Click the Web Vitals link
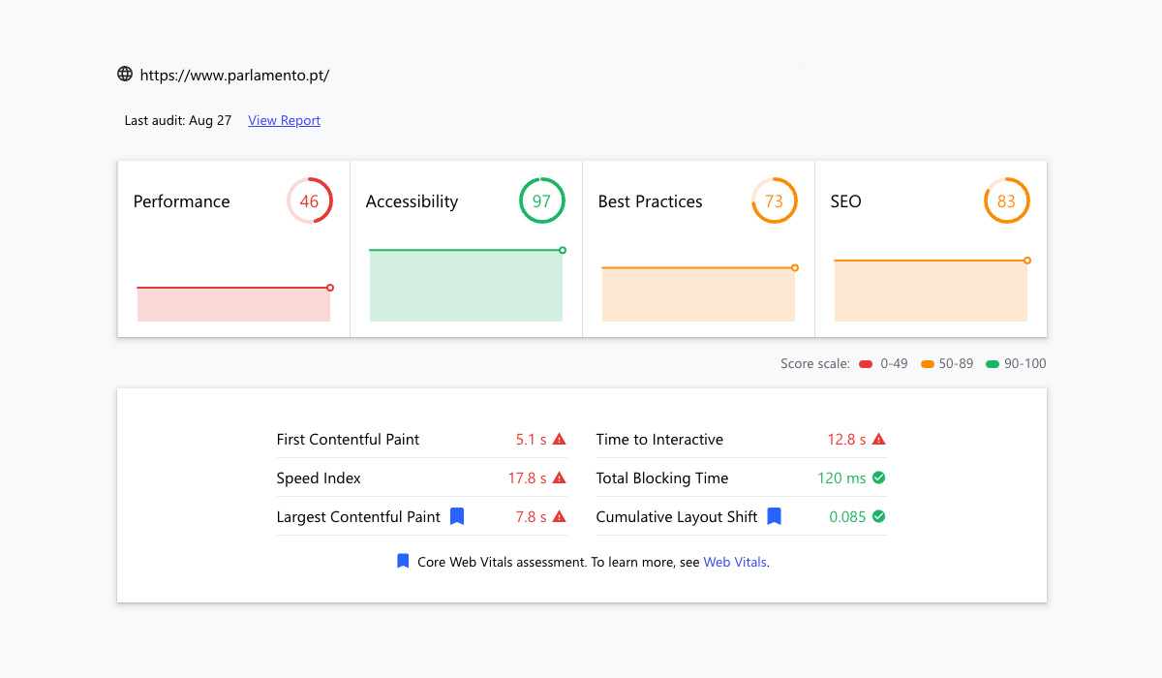1162x678 pixels. [x=735, y=562]
